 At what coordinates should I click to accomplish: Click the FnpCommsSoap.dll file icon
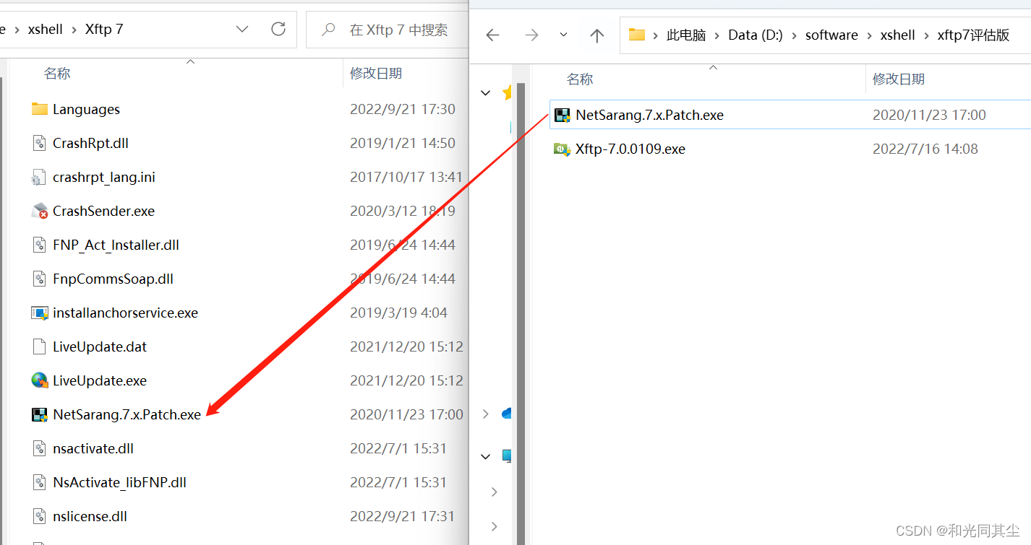pyautogui.click(x=40, y=279)
